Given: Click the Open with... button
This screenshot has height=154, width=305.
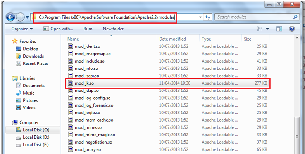Looking at the screenshot, I should pyautogui.click(x=58, y=29).
